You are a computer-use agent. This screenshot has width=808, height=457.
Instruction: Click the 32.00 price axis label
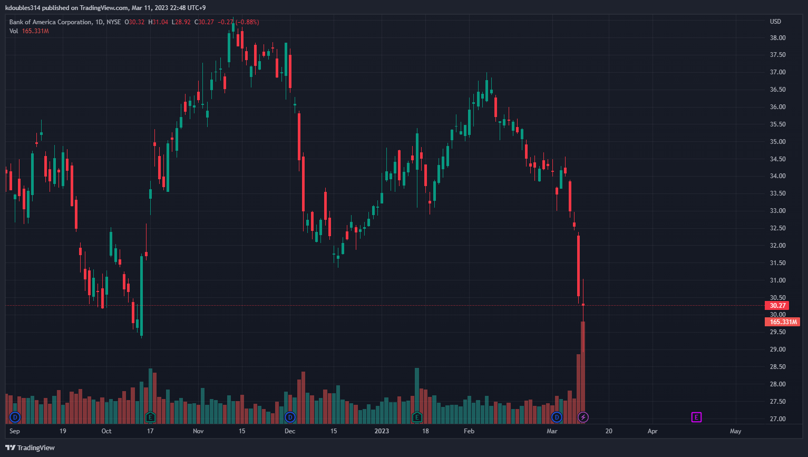(777, 246)
